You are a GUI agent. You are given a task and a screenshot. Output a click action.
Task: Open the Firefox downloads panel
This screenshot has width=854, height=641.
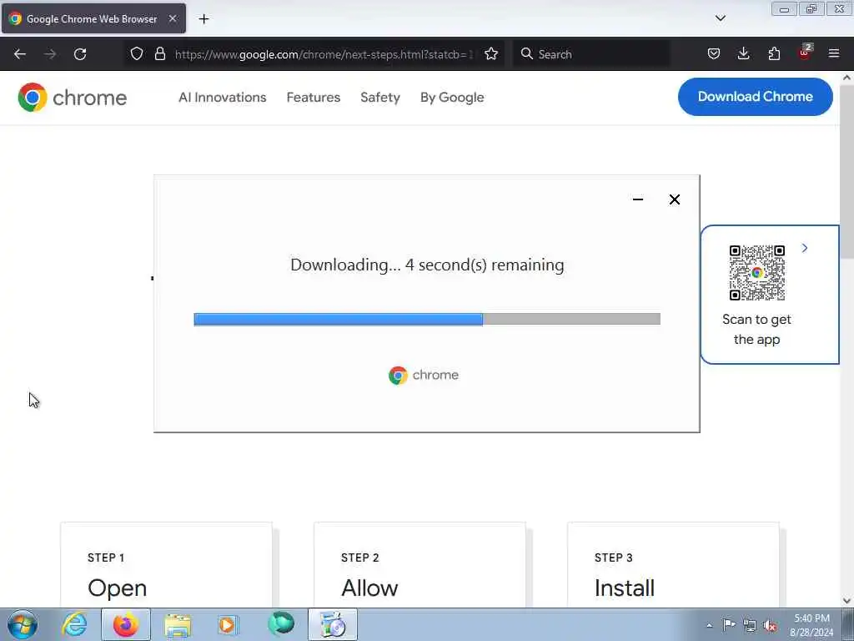coord(743,54)
